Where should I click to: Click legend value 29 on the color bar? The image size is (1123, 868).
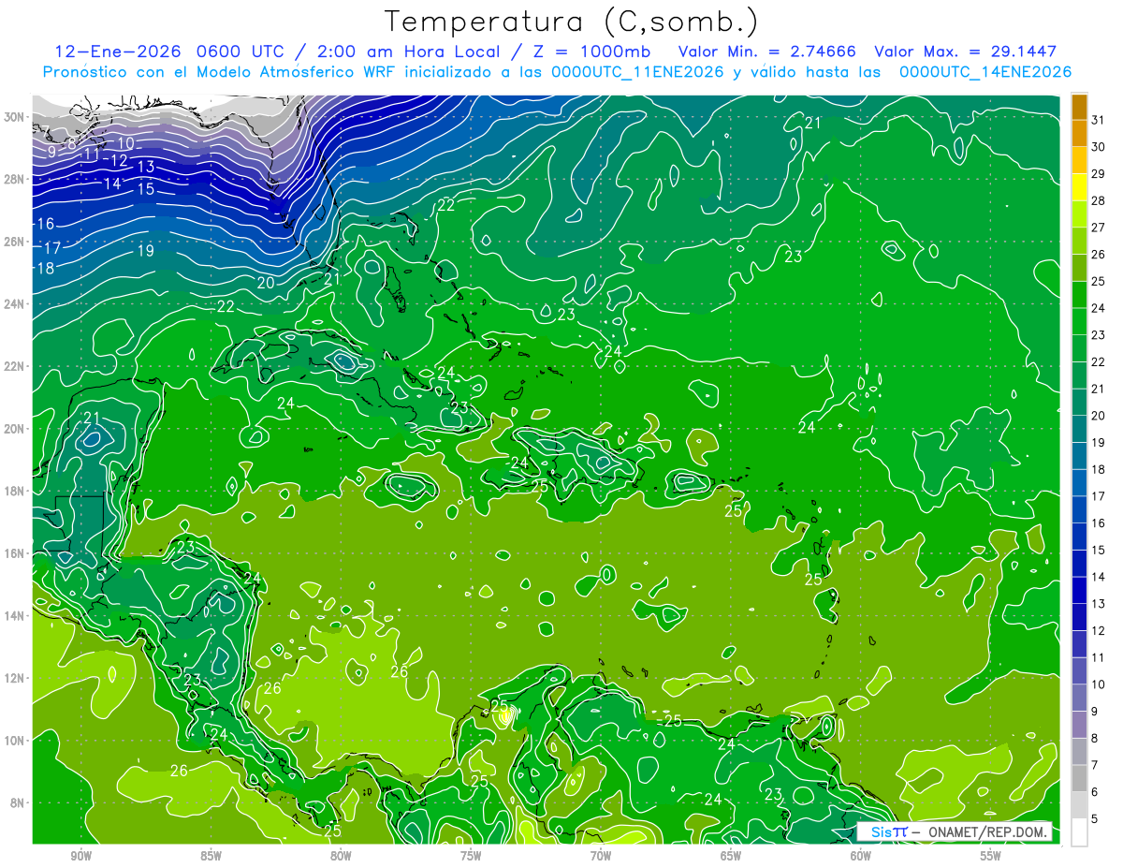(x=1099, y=173)
